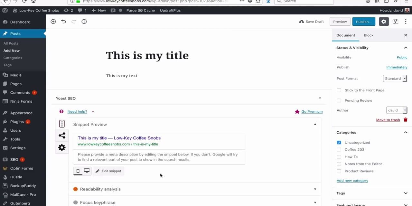Switch snippet preview to mobile view
This screenshot has height=206, width=412.
coord(78,171)
